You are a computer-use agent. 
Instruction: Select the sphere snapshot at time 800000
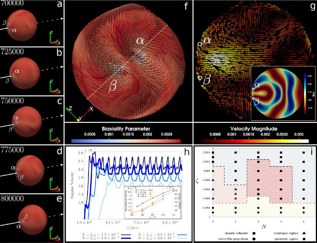(x=32, y=220)
